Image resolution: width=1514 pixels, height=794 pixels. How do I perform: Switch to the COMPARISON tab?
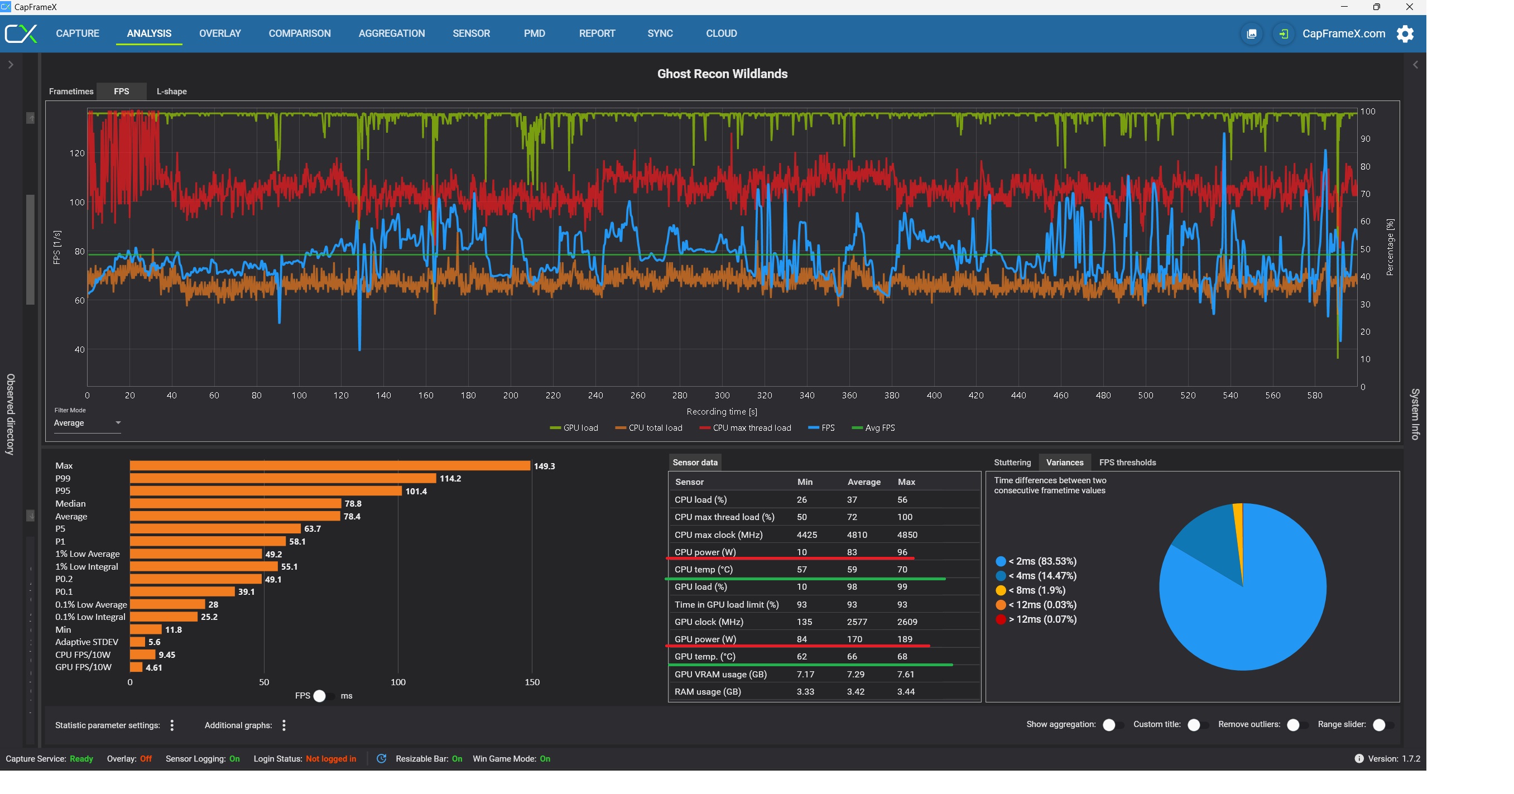click(x=299, y=33)
